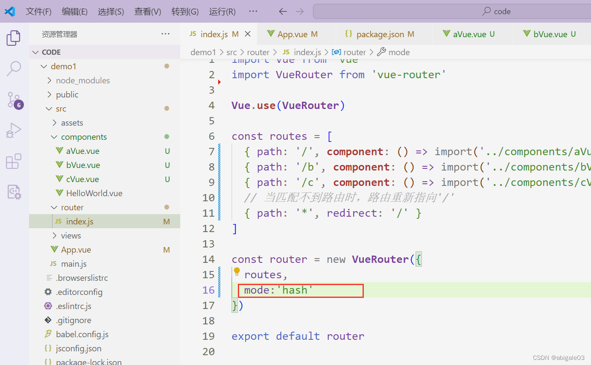This screenshot has height=365, width=591.
Task: Click the mode breadcrumb item
Action: click(x=399, y=52)
